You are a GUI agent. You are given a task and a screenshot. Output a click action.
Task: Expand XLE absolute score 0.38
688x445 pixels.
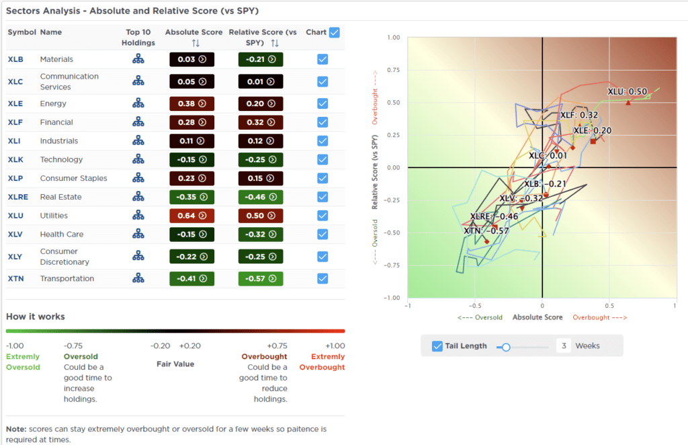click(x=191, y=104)
